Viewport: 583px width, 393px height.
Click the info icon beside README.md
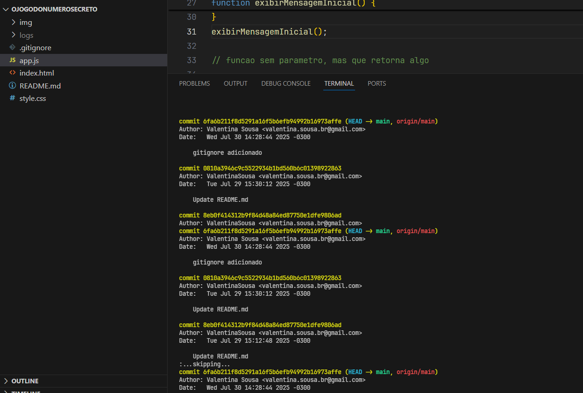tap(12, 86)
